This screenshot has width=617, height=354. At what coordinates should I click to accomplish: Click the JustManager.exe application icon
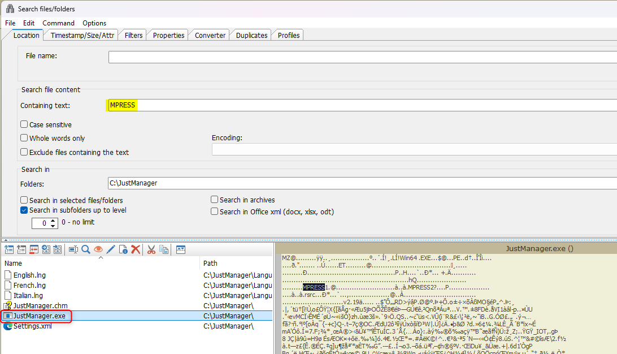tap(8, 316)
